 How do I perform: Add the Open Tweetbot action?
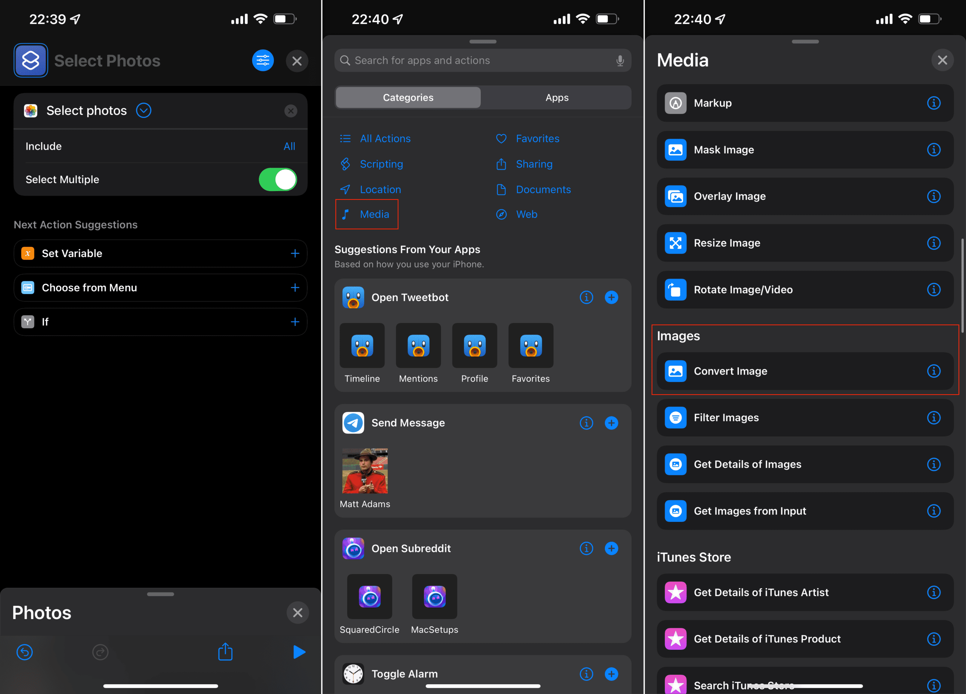click(x=611, y=297)
